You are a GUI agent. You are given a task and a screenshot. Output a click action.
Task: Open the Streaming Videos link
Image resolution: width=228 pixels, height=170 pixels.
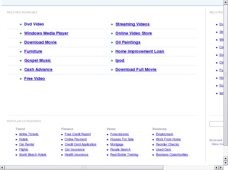[x=132, y=24]
